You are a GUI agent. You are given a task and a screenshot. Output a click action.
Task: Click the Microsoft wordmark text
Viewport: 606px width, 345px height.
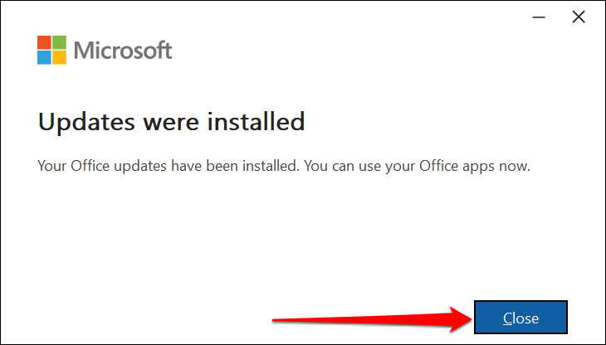(123, 50)
